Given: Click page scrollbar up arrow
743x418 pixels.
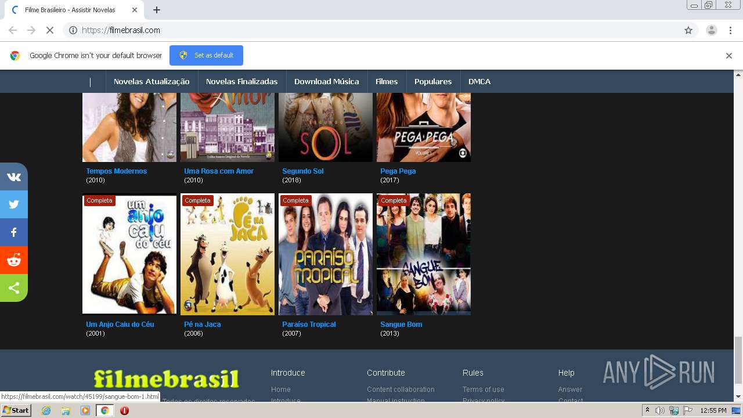Looking at the screenshot, I should coord(738,74).
